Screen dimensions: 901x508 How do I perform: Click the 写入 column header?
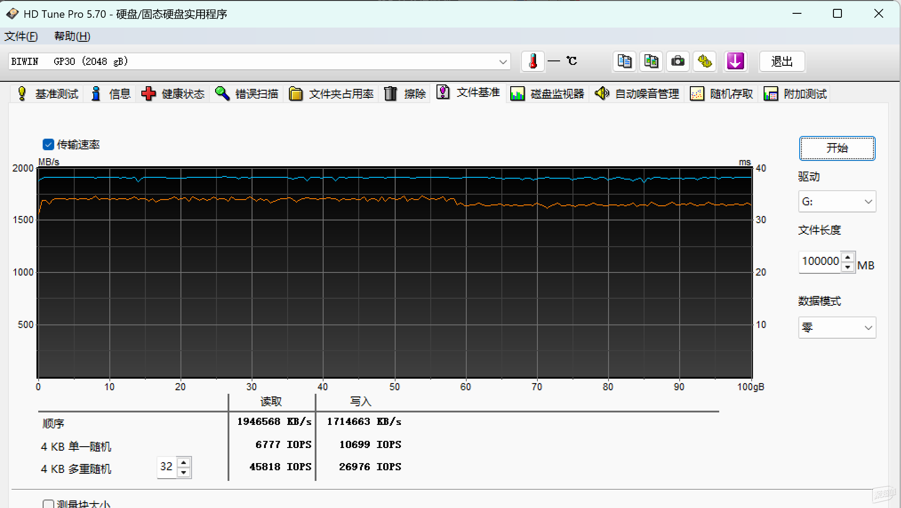(x=360, y=402)
